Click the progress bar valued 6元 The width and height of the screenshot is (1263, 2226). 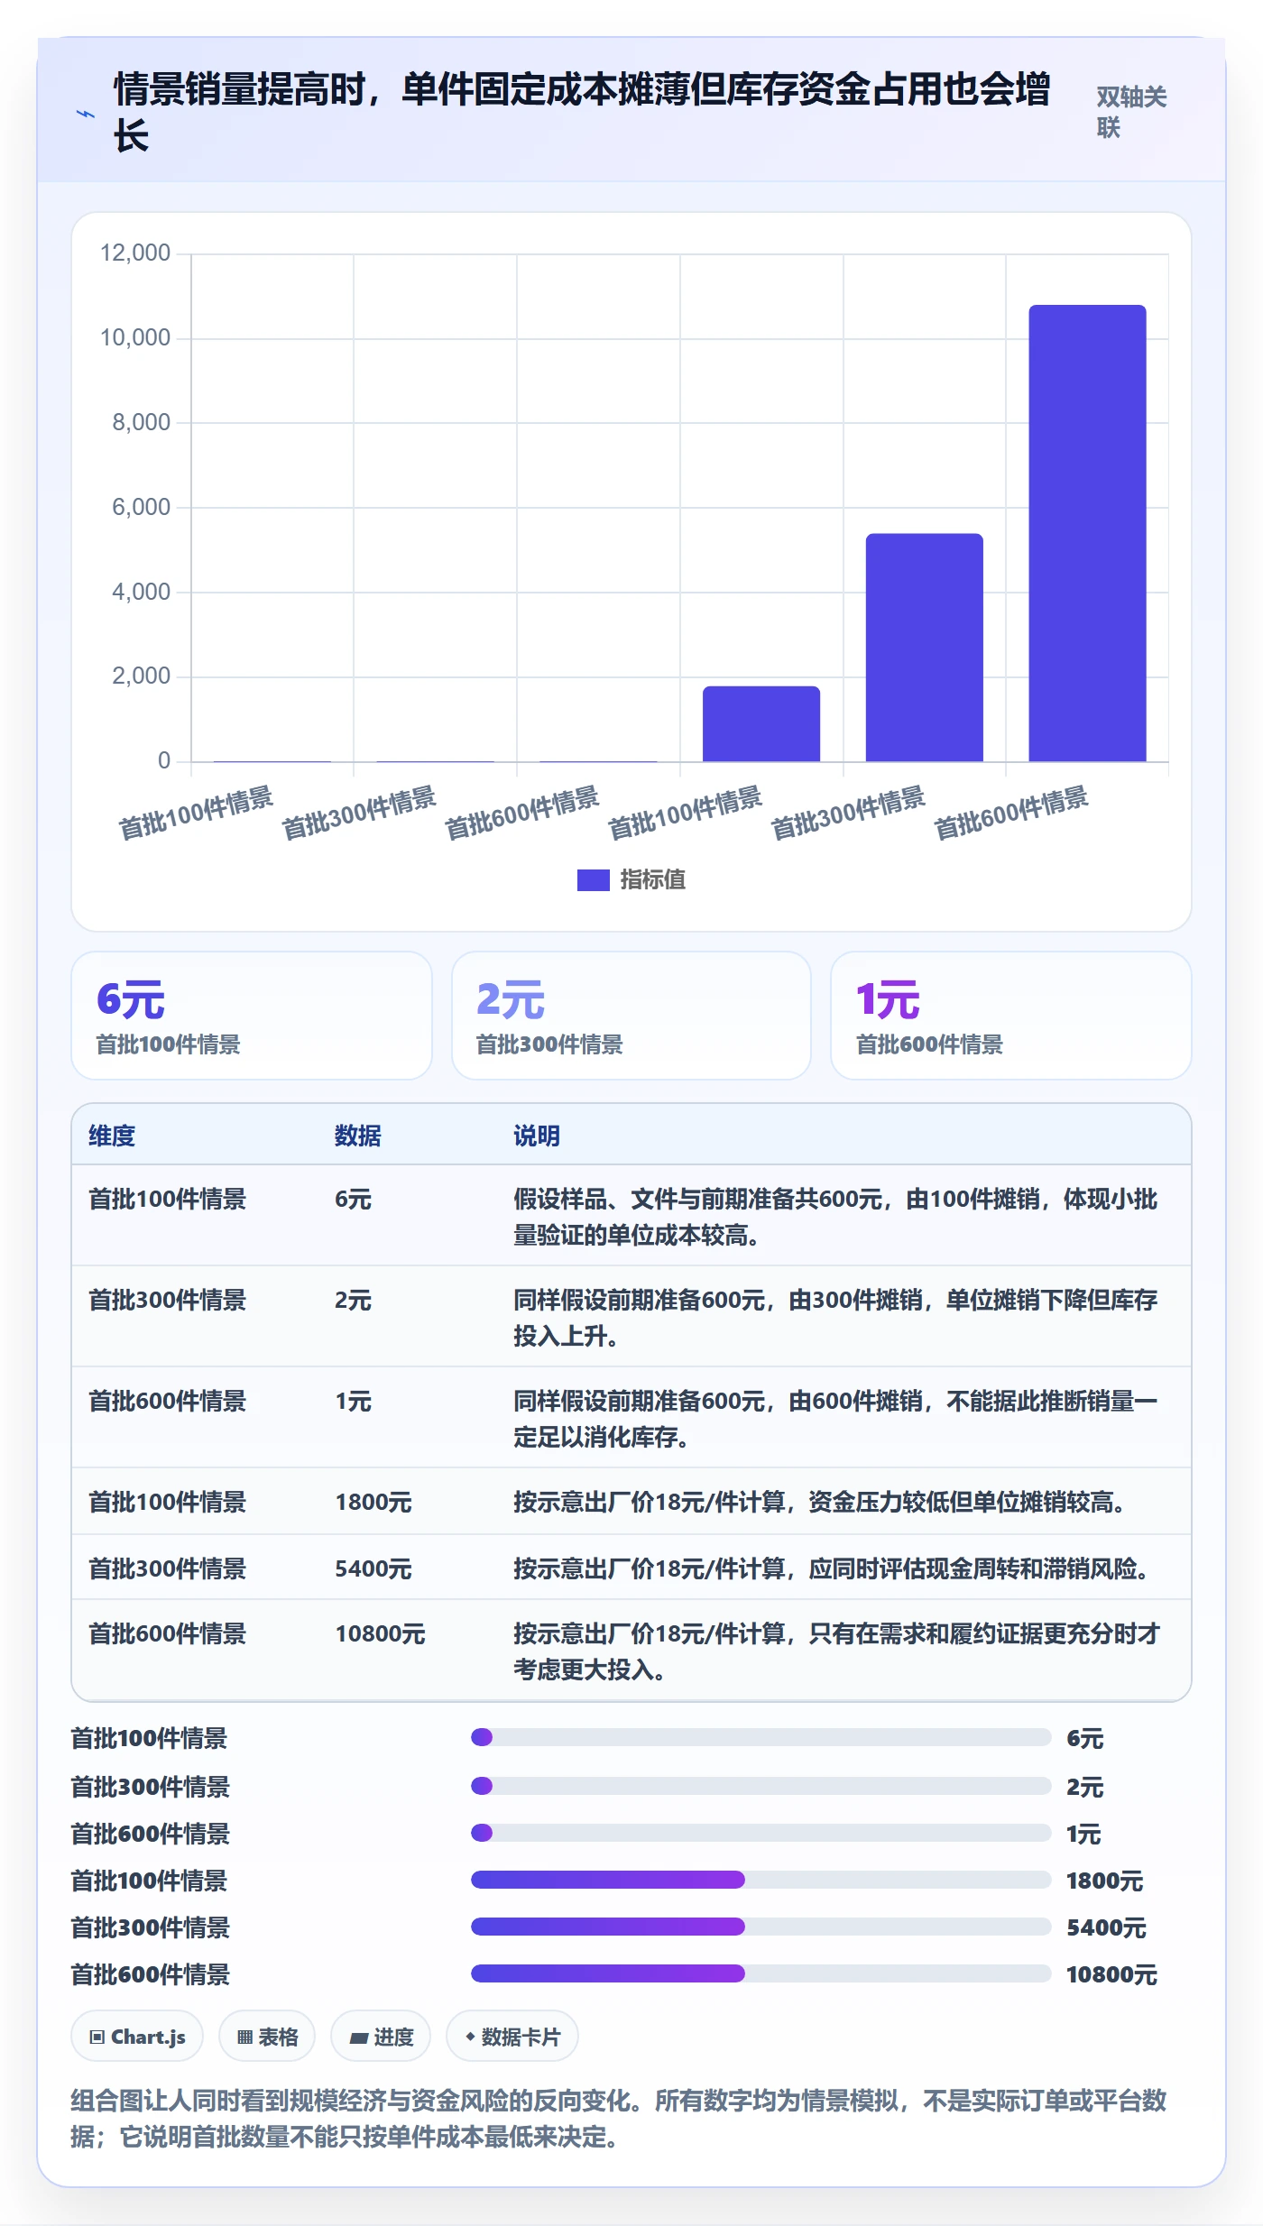pyautogui.click(x=761, y=1737)
